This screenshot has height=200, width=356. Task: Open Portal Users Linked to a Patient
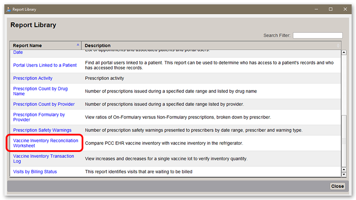tap(45, 65)
